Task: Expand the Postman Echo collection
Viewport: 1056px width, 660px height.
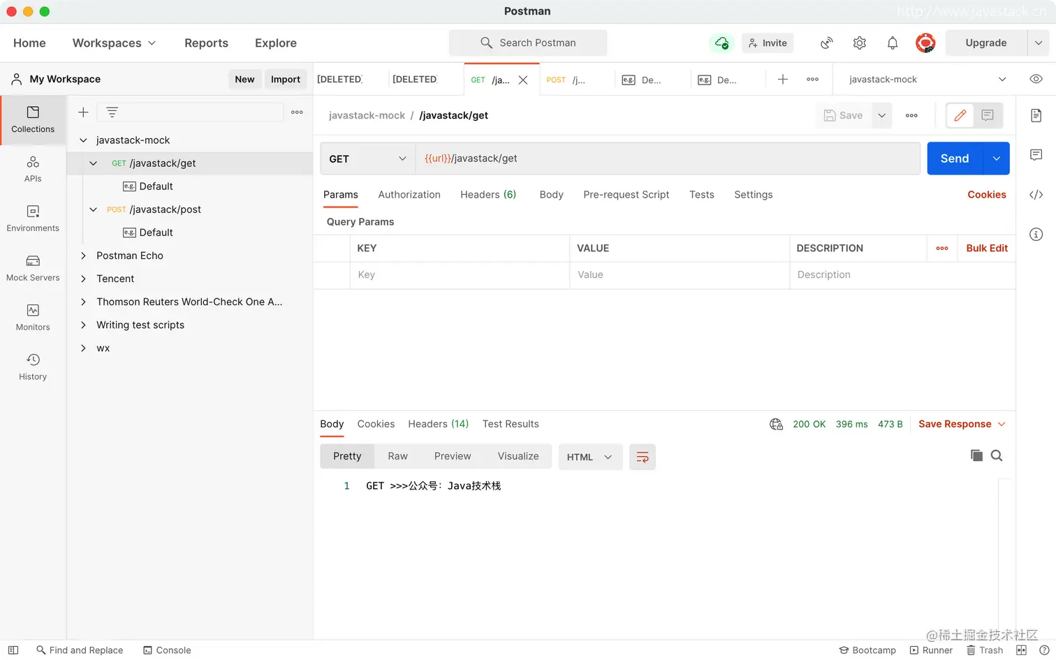Action: tap(83, 256)
